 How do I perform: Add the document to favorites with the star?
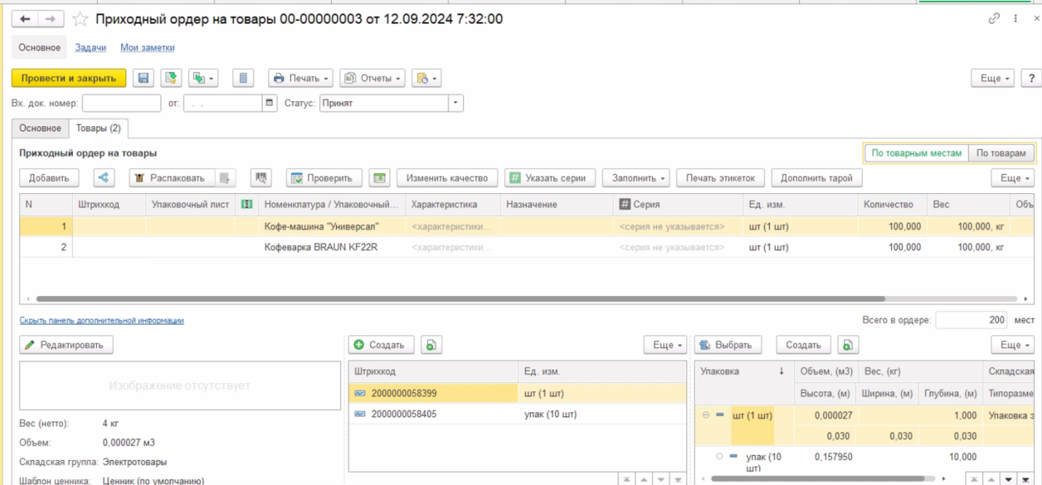pos(80,20)
